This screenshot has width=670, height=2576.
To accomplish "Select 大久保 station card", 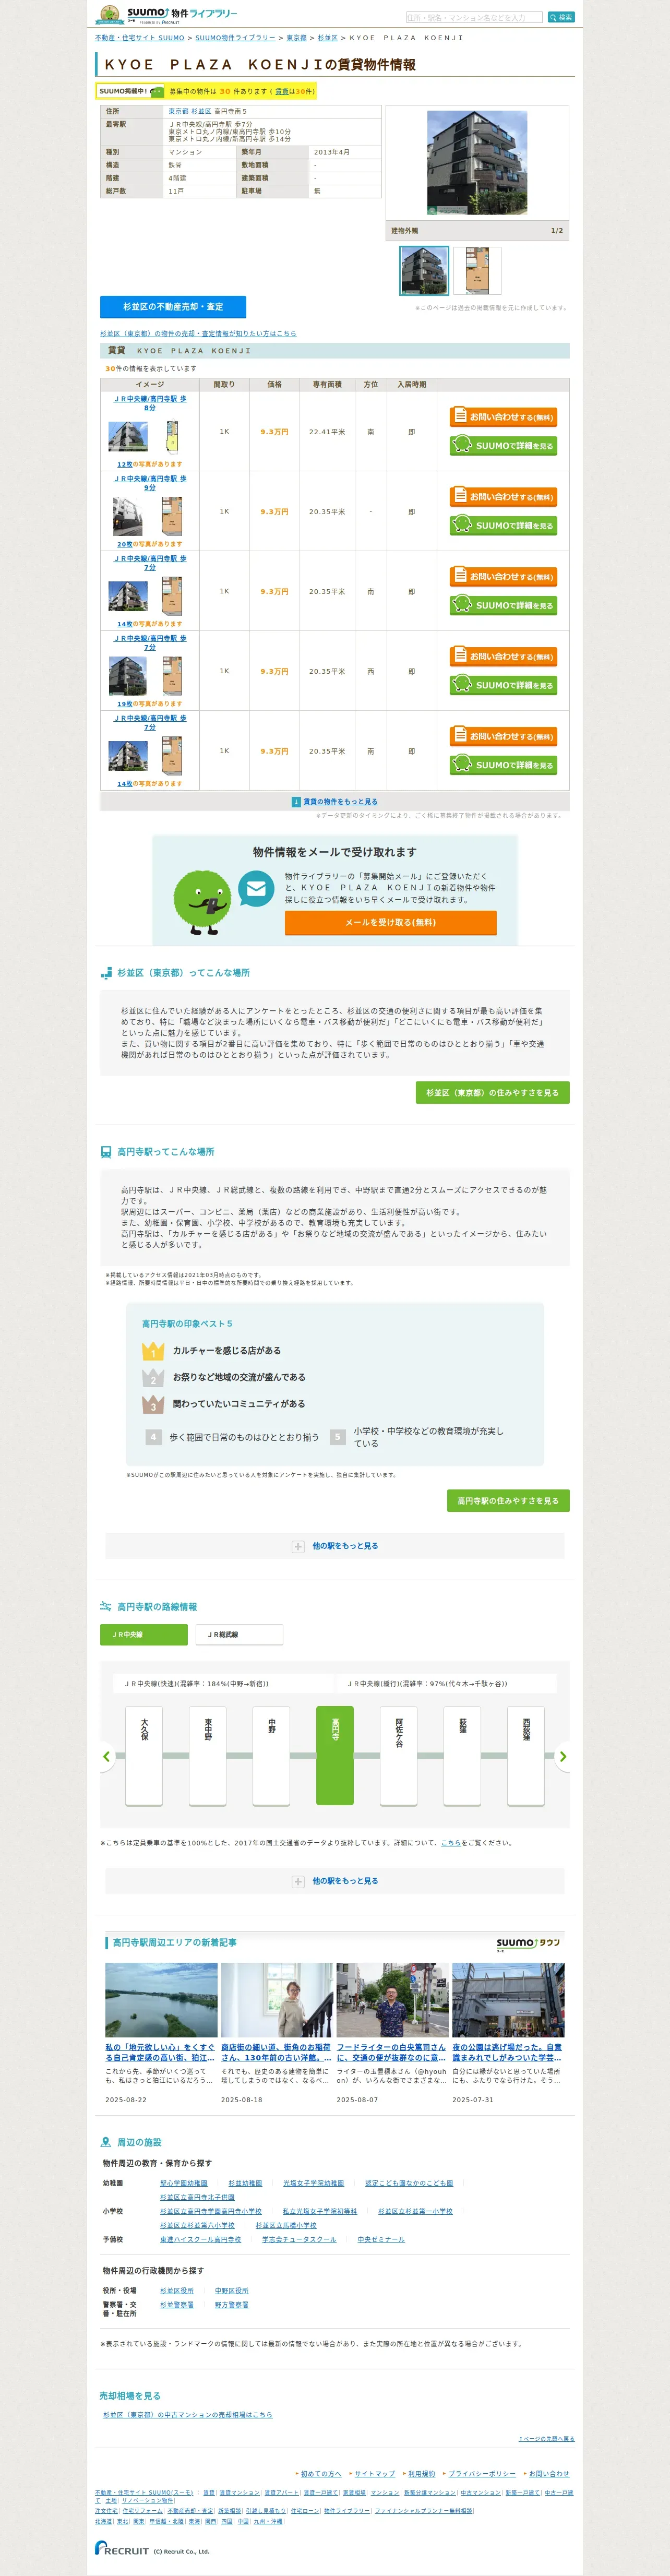I will 144,1755.
